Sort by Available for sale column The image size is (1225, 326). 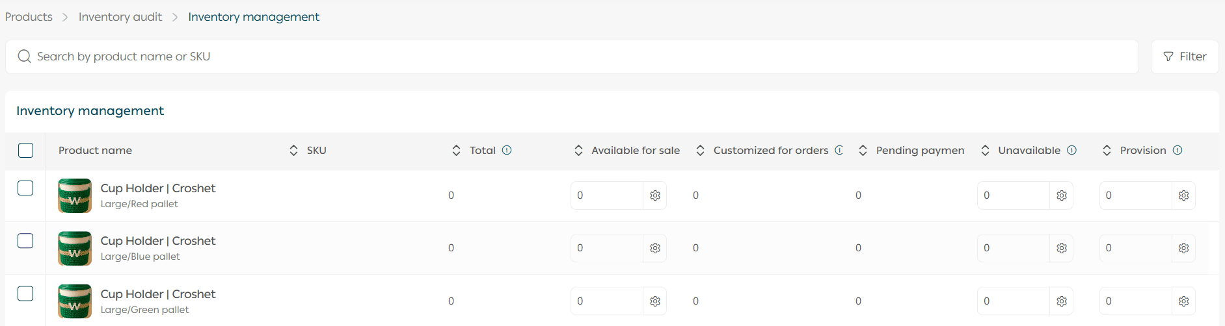pos(578,150)
